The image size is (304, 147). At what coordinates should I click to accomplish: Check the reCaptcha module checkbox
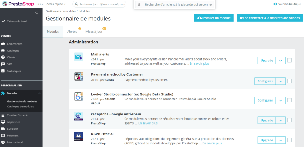(289, 120)
